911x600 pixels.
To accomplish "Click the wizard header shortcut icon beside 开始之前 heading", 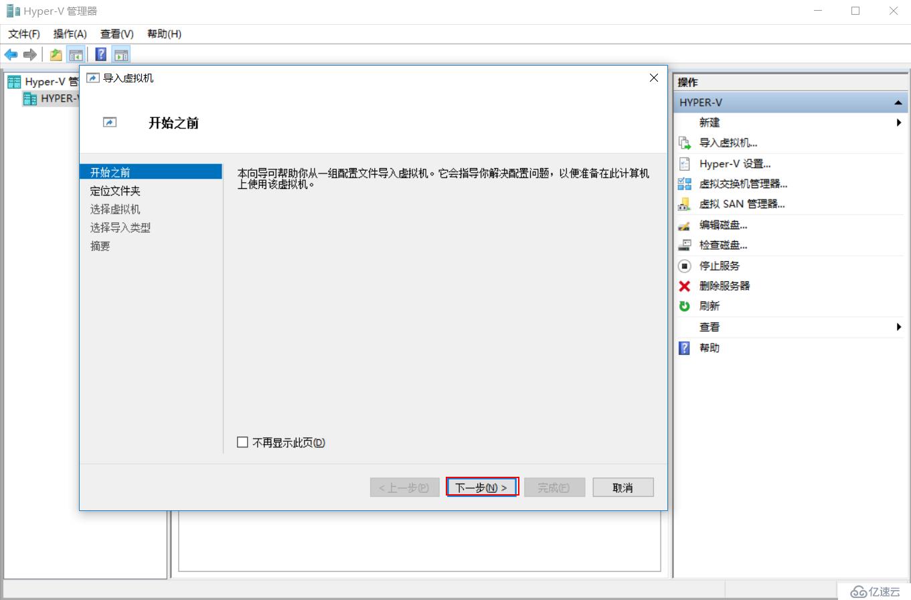I will coord(110,123).
